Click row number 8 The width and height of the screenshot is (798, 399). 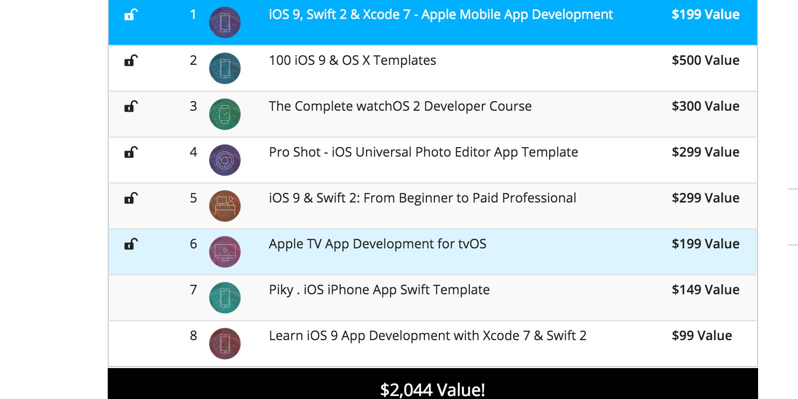click(194, 336)
